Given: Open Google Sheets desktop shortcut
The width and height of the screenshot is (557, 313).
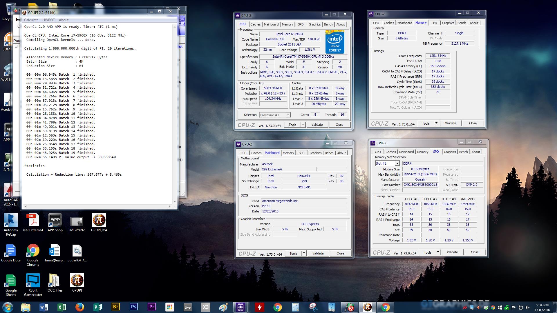Looking at the screenshot, I should point(11,285).
